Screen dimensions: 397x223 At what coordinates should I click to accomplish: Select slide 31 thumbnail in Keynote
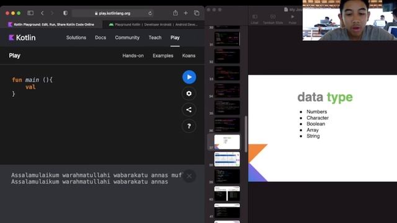coord(227,38)
